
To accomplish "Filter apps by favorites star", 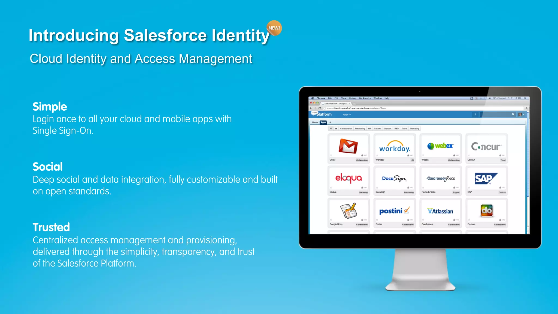I will coord(336,129).
